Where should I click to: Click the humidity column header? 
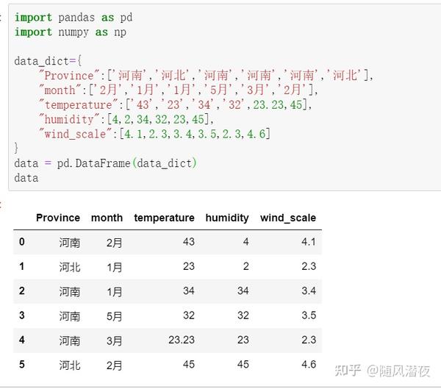[x=227, y=218]
